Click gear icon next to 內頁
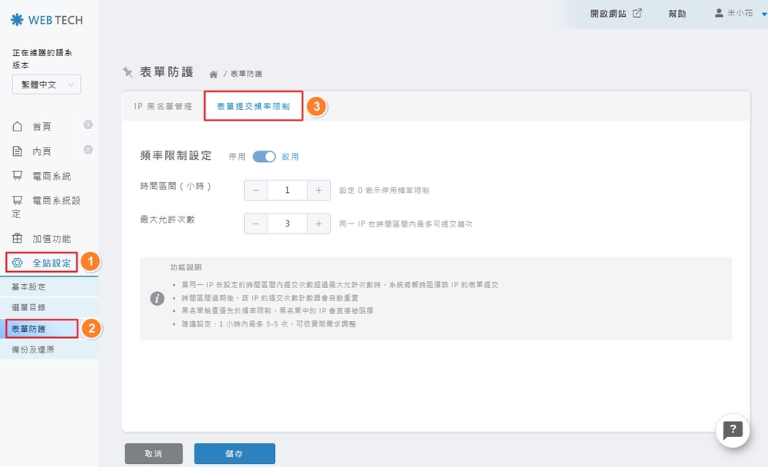 (x=88, y=150)
